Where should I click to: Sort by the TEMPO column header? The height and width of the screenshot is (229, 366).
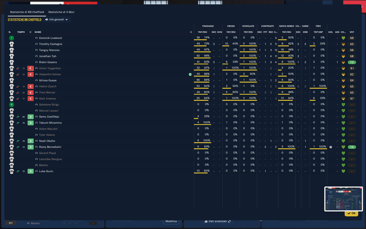(x=21, y=32)
